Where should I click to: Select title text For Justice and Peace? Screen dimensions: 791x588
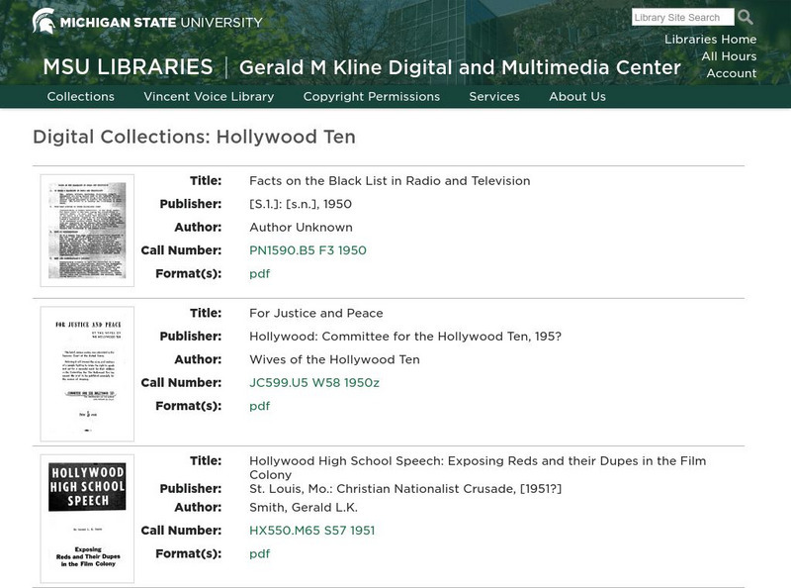pyautogui.click(x=316, y=313)
